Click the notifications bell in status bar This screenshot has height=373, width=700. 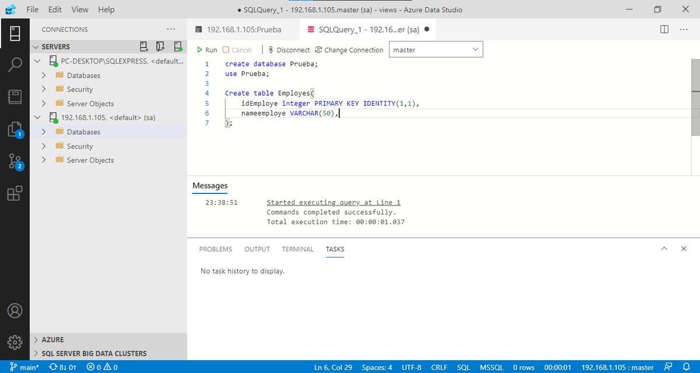pyautogui.click(x=687, y=367)
